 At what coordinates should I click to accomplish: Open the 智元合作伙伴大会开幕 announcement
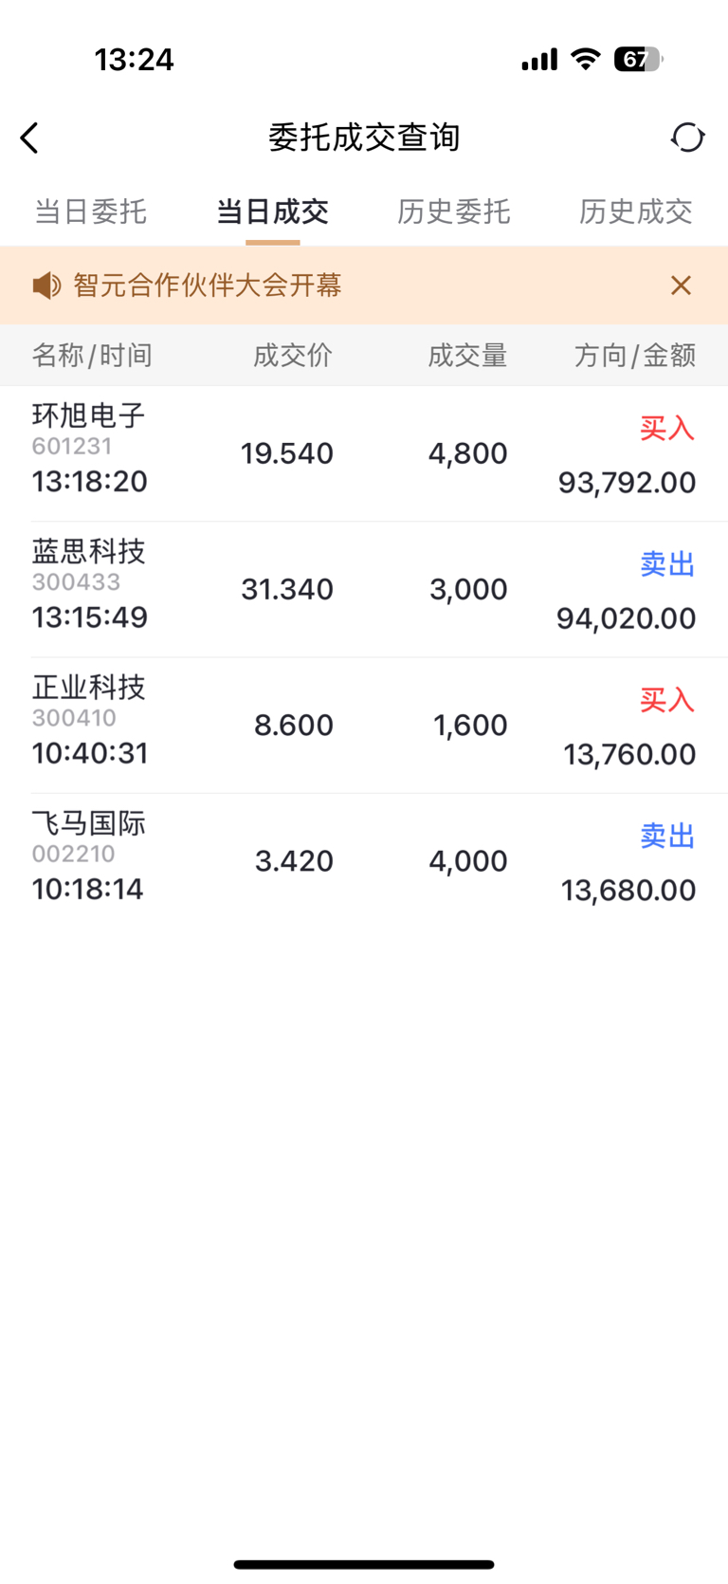pyautogui.click(x=208, y=285)
